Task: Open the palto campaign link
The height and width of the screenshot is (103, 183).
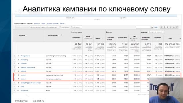Action: [22, 87]
